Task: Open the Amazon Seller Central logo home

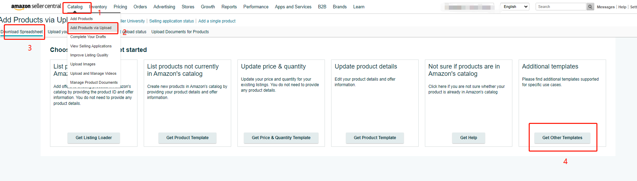Action: tap(36, 6)
